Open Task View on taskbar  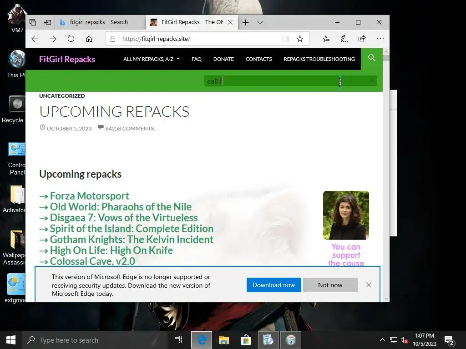178,340
